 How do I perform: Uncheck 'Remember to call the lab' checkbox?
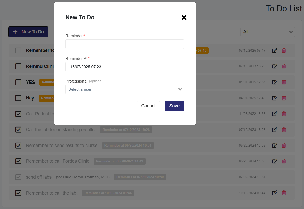pos(18,193)
